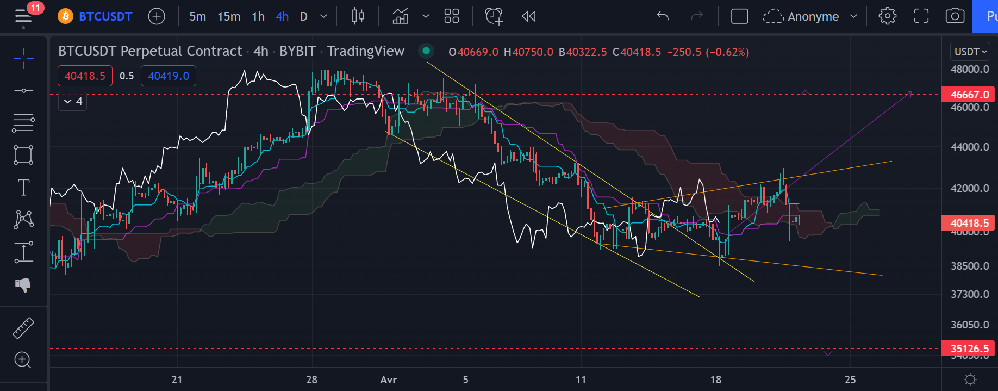This screenshot has height=391, width=998.
Task: Open the indicators panel
Action: 401,16
